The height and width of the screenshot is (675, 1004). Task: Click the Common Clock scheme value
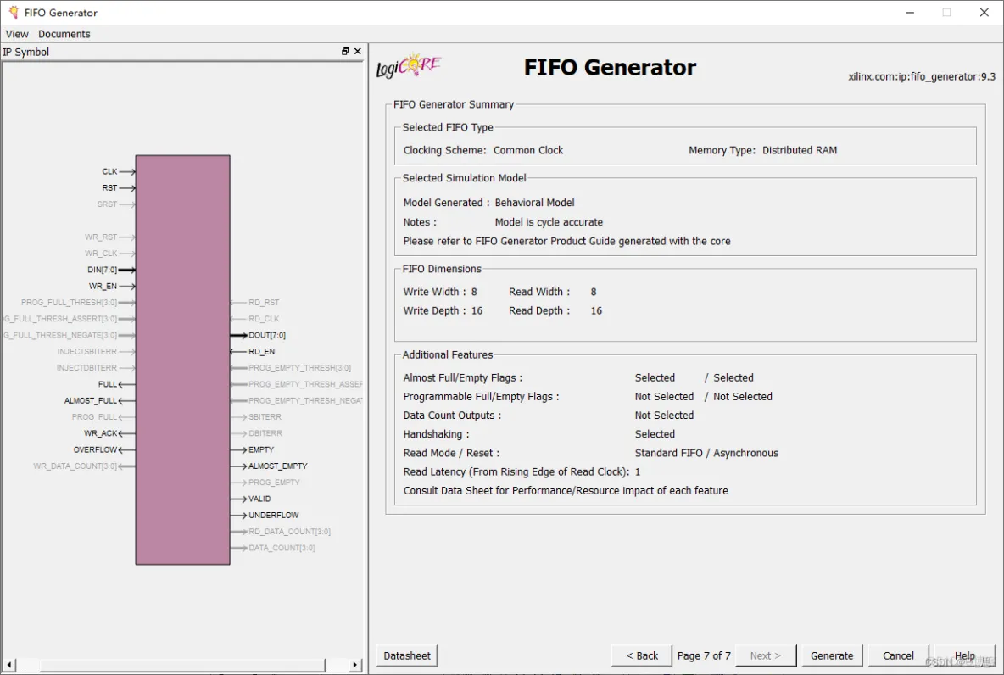pyautogui.click(x=528, y=150)
